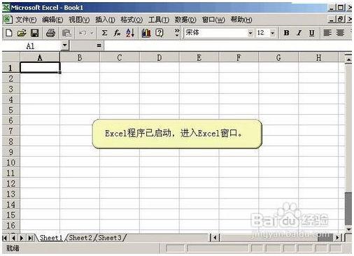Click the Sort Ascending A-Z icon

tap(130, 33)
